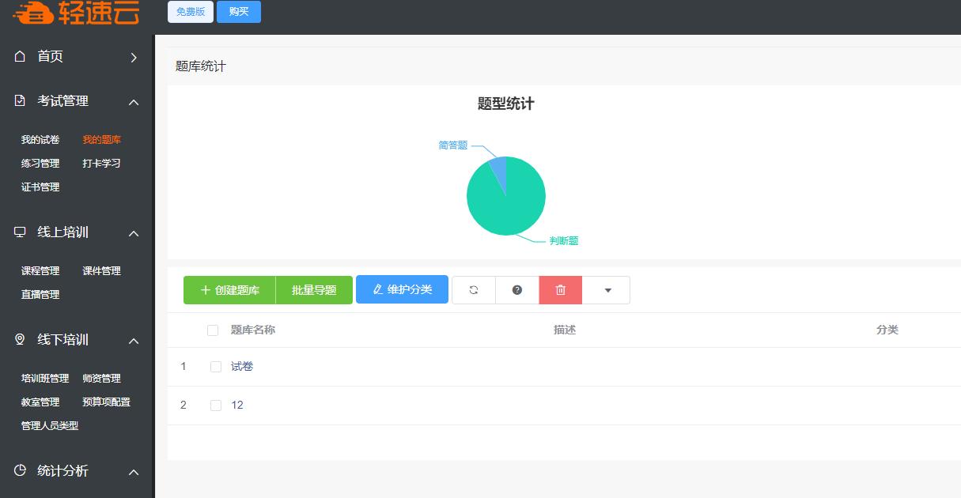Screen dimensions: 961x498
Task: Click the 购买 purchase button in the top bar
Action: pos(238,12)
